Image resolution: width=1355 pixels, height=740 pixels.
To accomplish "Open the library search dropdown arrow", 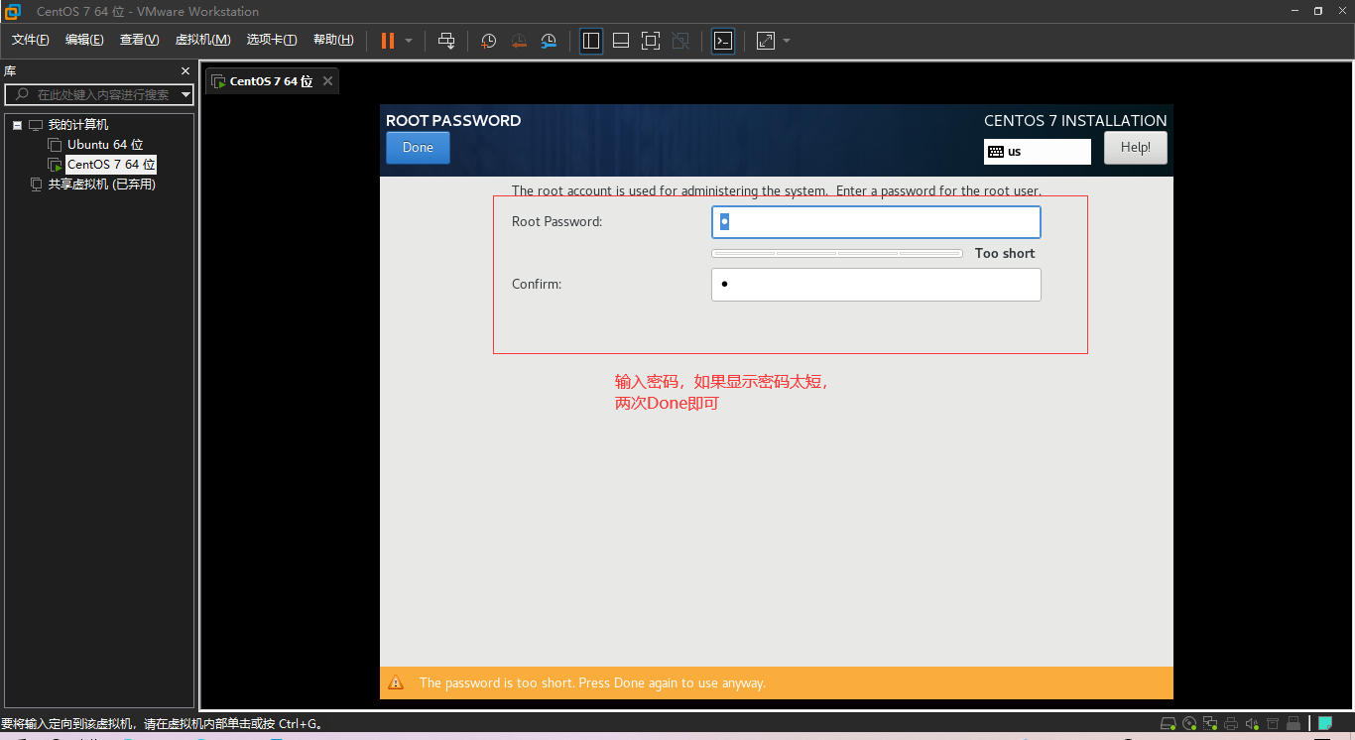I will (185, 94).
